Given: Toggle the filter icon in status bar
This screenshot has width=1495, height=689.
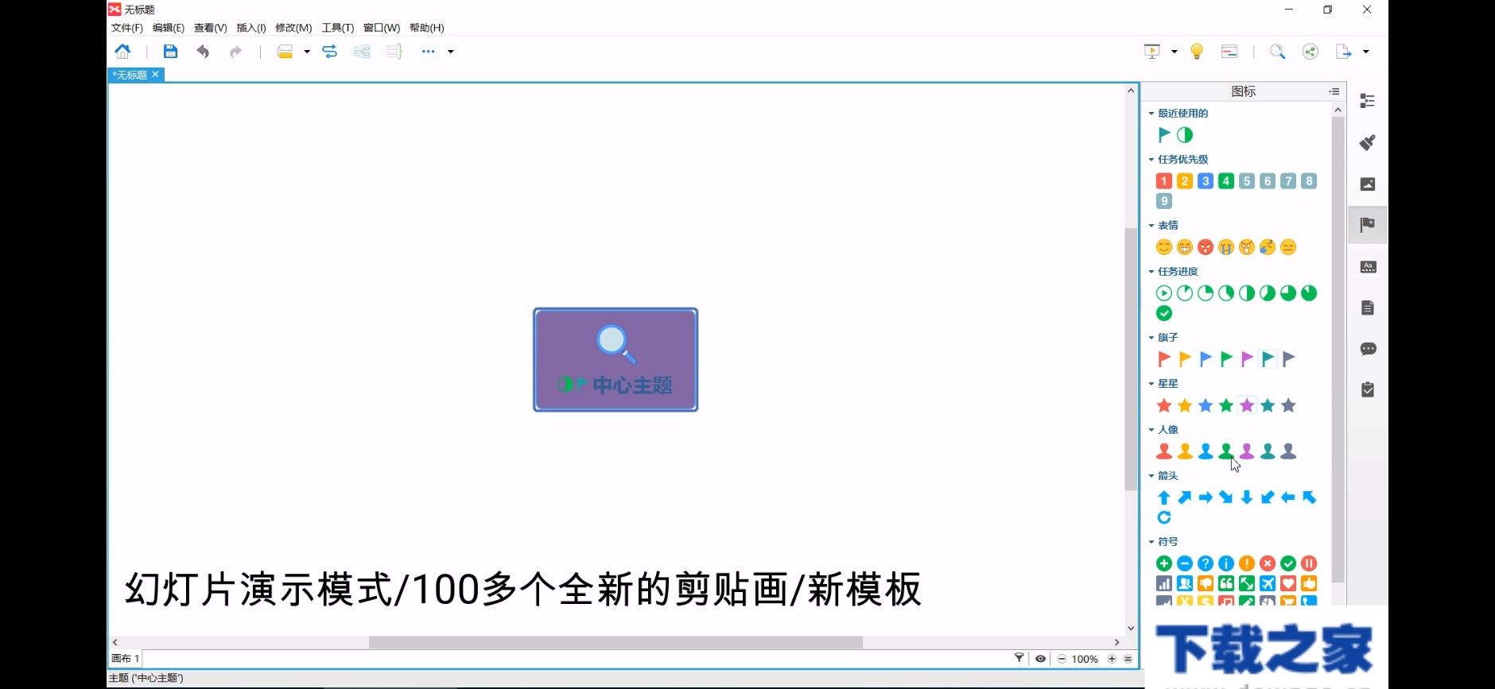Looking at the screenshot, I should point(1019,658).
